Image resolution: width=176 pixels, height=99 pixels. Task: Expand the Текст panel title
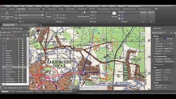click(21, 21)
